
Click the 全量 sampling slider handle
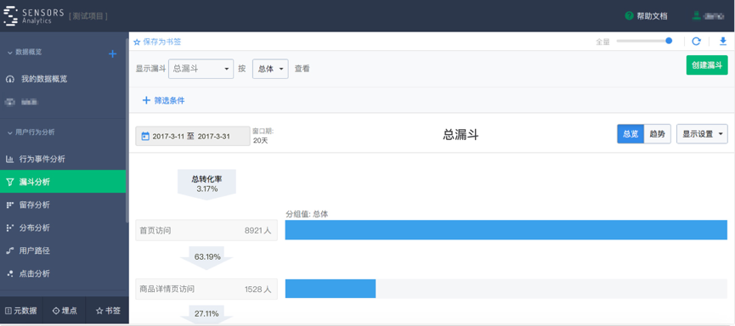point(669,42)
